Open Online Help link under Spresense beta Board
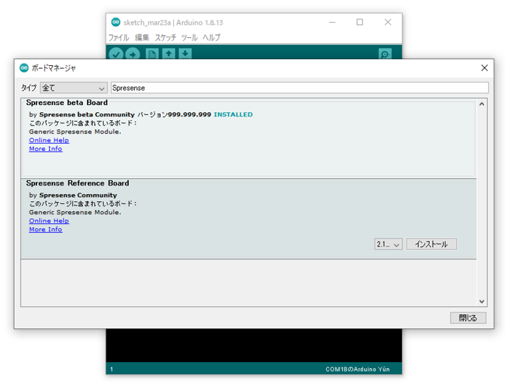This screenshot has height=384, width=505. 49,140
